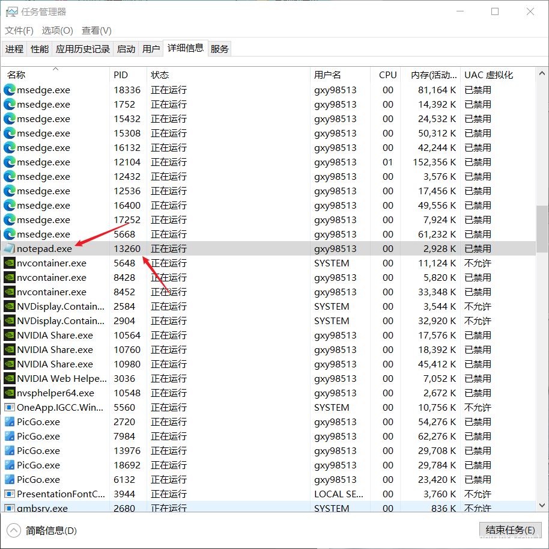Click the SYSTEM user of PID 5648

point(332,263)
